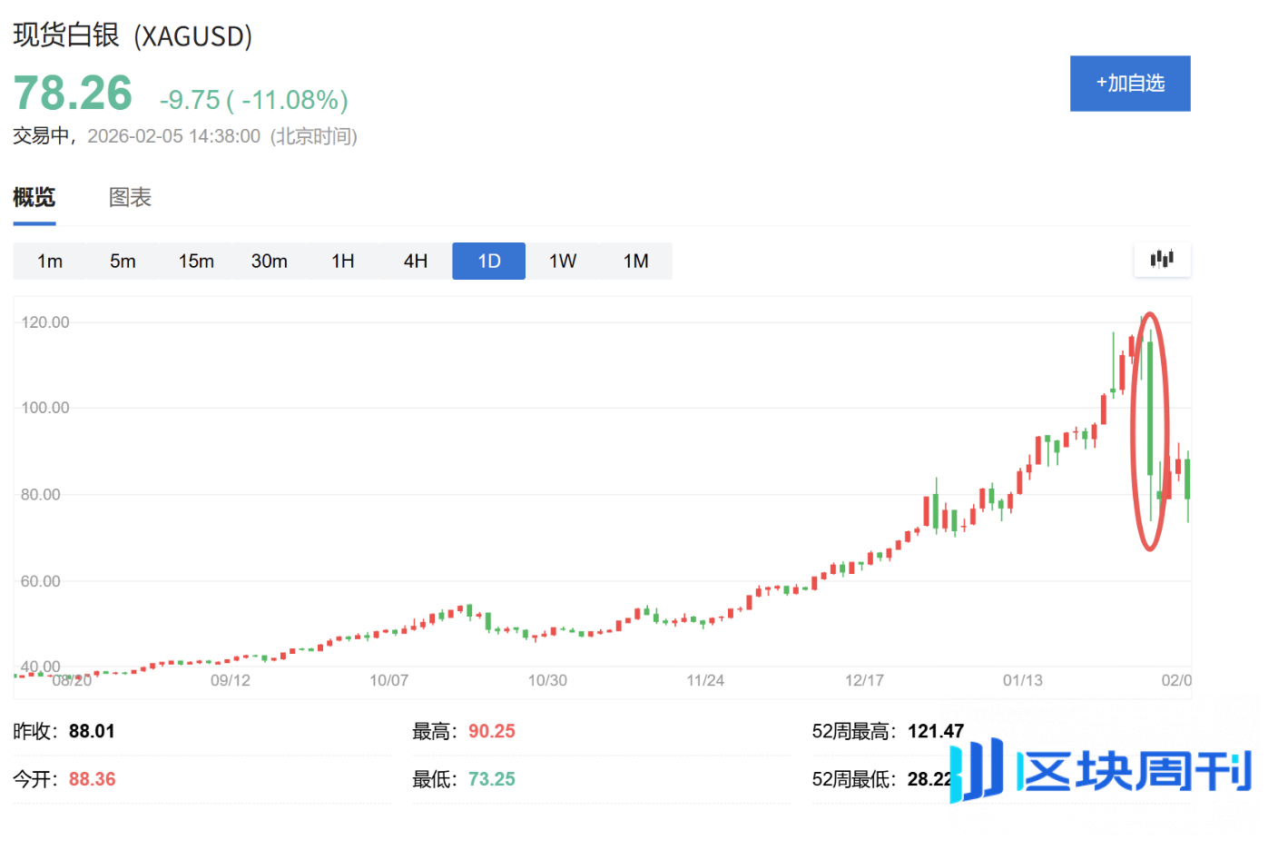Select the 30m timeframe
The height and width of the screenshot is (850, 1278).
[269, 261]
